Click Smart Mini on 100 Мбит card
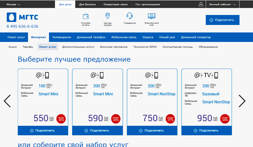 [x=48, y=94]
